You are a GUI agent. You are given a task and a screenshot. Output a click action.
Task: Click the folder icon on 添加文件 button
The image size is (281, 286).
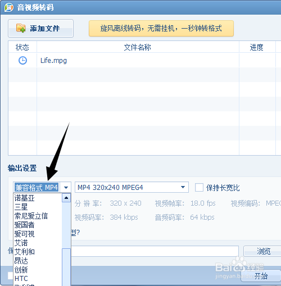pyautogui.click(x=21, y=28)
